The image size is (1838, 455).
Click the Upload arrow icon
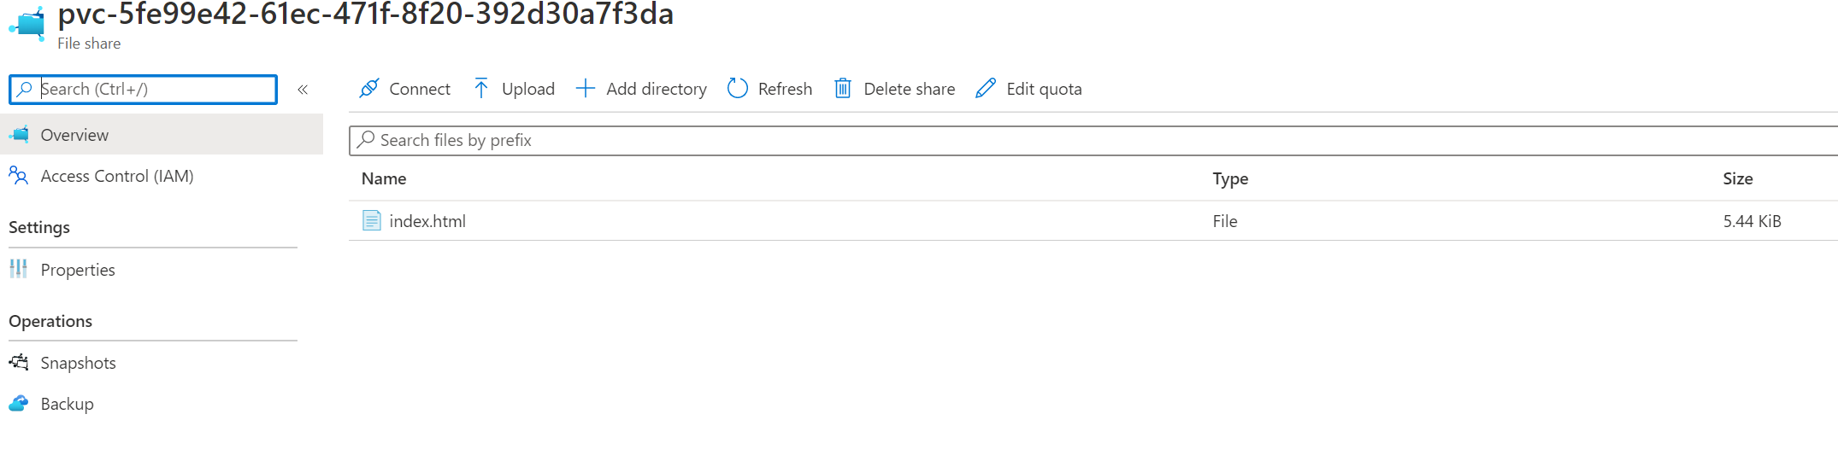point(481,88)
